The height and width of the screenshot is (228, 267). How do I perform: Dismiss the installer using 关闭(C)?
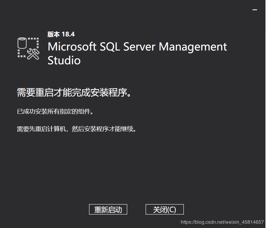click(x=164, y=209)
